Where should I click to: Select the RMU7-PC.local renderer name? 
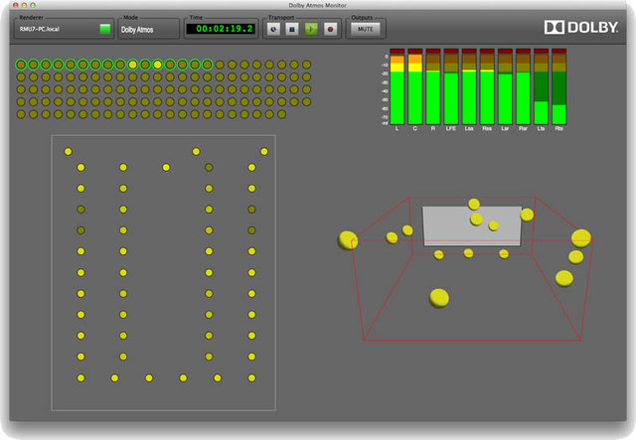coord(40,29)
